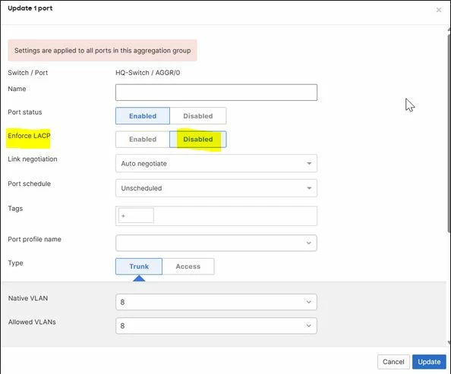This screenshot has height=374, width=451.
Task: Set Port status to Enabled
Action: coord(143,116)
